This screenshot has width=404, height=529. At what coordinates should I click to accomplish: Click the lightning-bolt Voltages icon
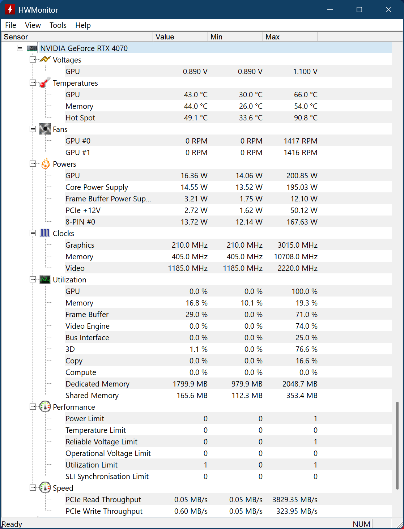[45, 60]
